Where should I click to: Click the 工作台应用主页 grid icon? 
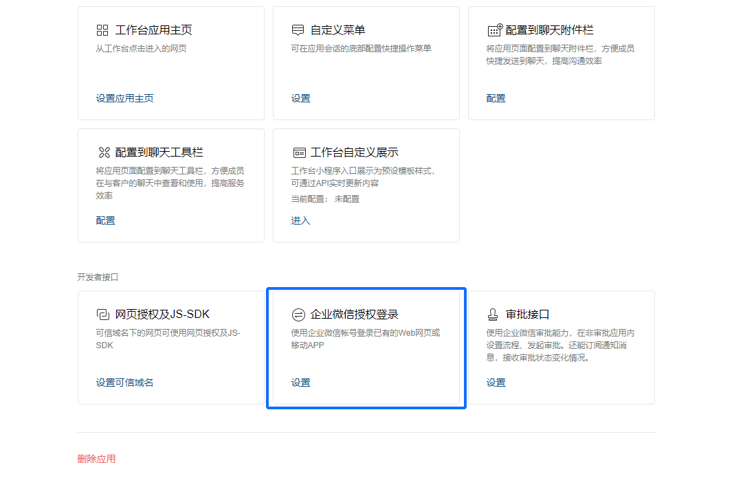pos(102,30)
